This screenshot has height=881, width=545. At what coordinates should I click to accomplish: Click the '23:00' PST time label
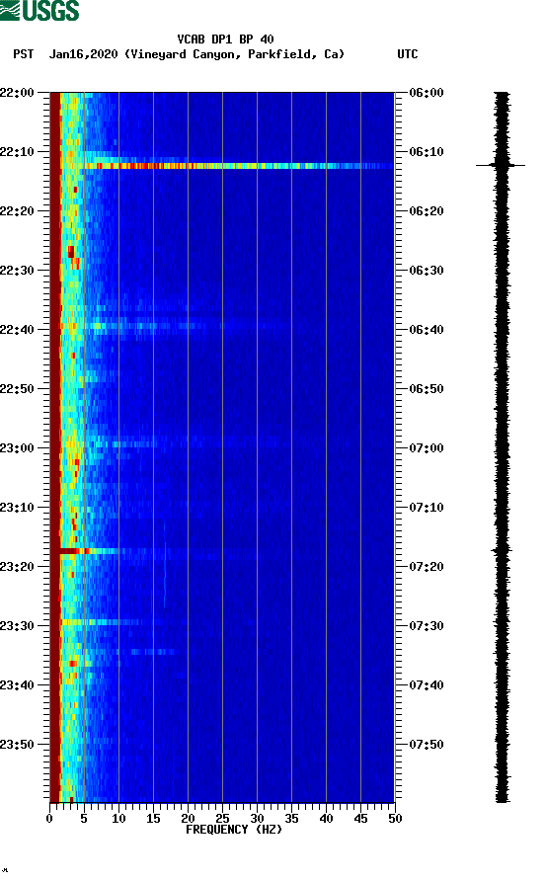tap(17, 448)
